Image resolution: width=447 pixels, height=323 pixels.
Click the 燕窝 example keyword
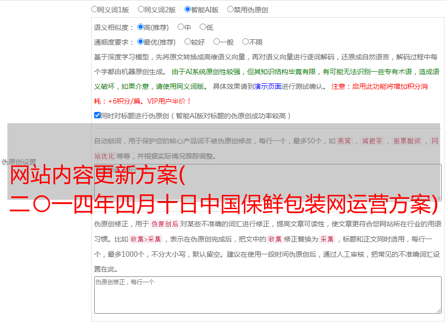(344, 141)
